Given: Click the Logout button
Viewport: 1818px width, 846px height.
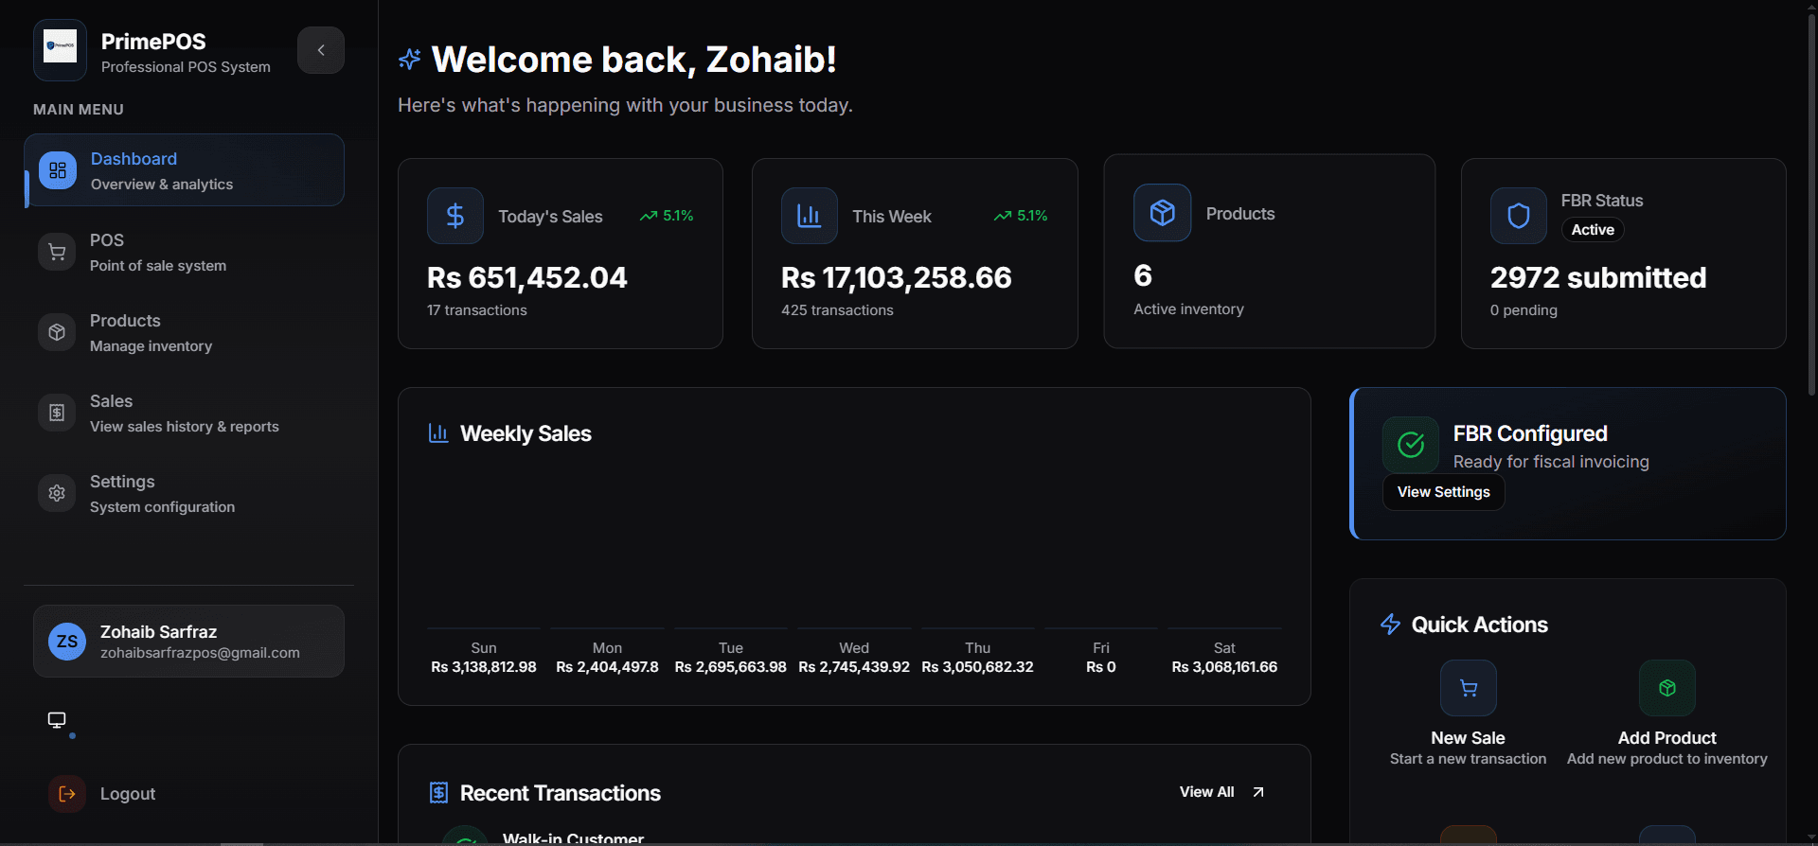Looking at the screenshot, I should point(102,793).
